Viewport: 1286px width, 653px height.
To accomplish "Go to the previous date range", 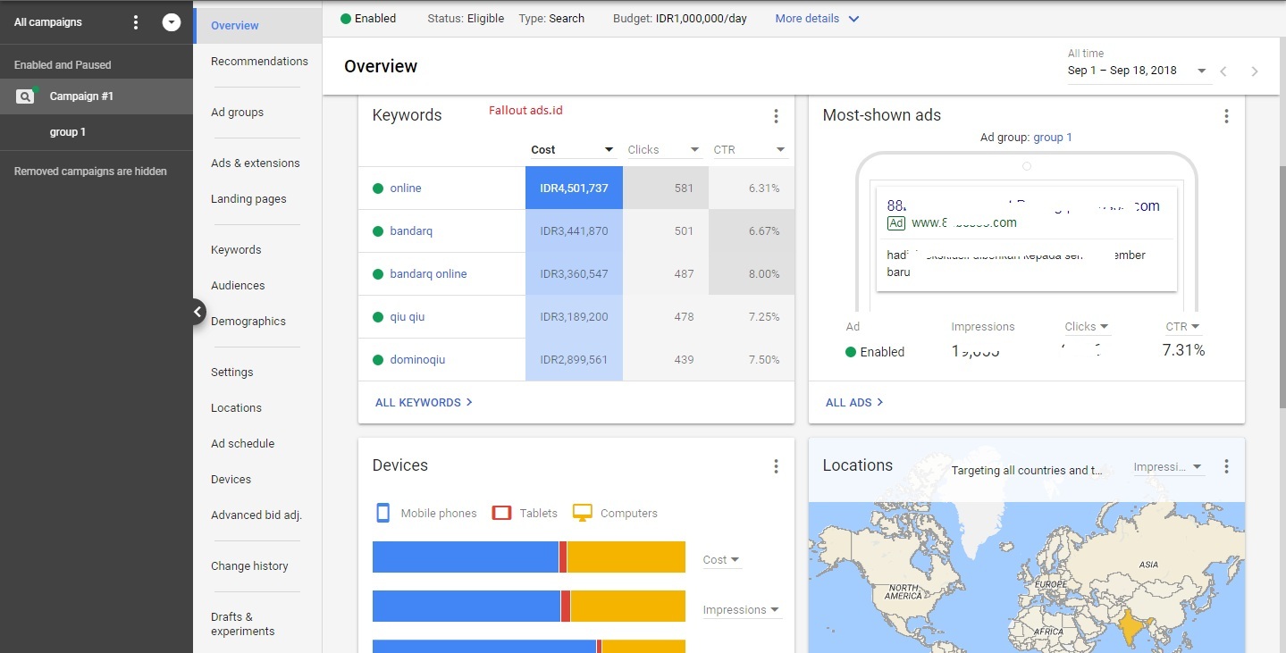I will pyautogui.click(x=1224, y=71).
